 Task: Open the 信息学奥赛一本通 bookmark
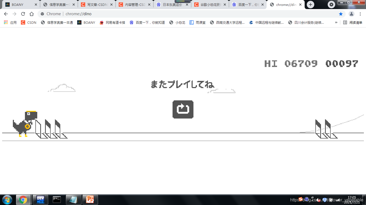(57, 22)
